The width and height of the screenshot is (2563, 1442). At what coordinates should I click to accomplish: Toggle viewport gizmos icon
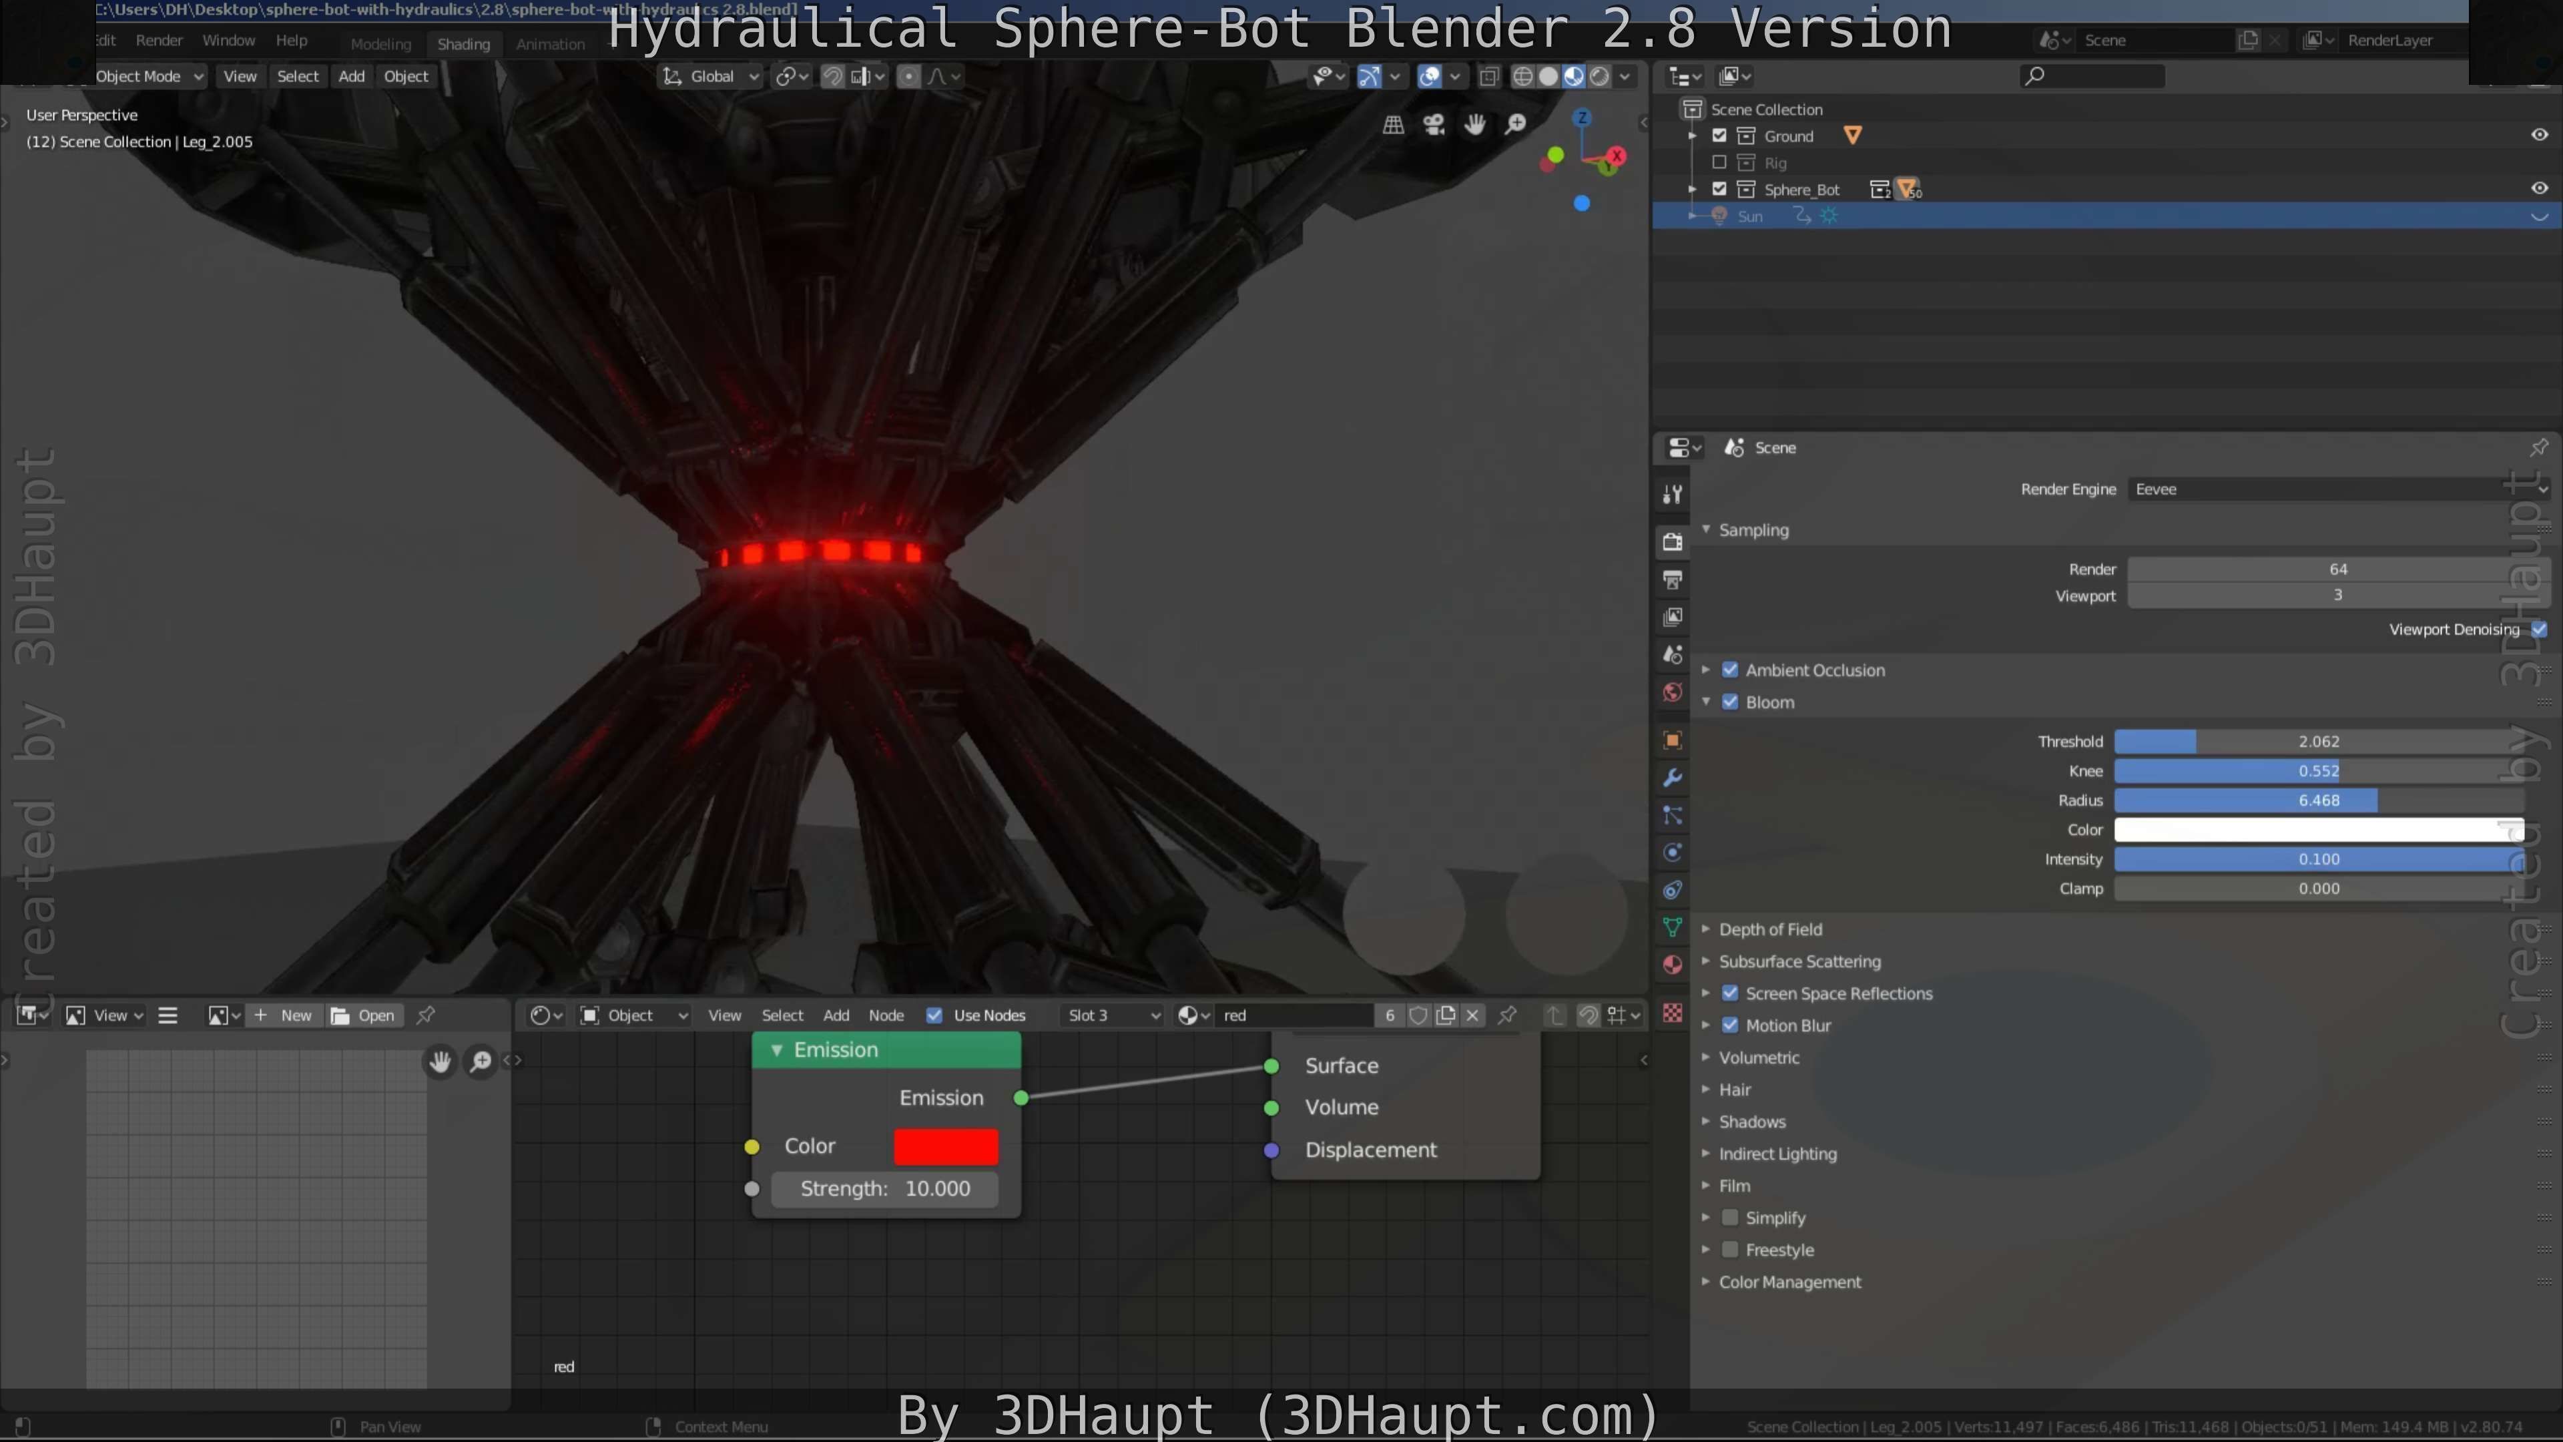1370,77
